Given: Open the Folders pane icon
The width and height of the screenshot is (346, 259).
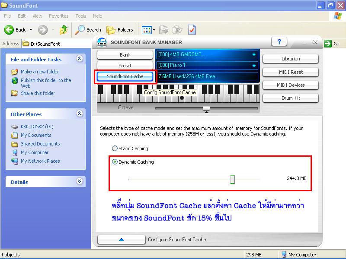Looking at the screenshot, I should click(111, 30).
